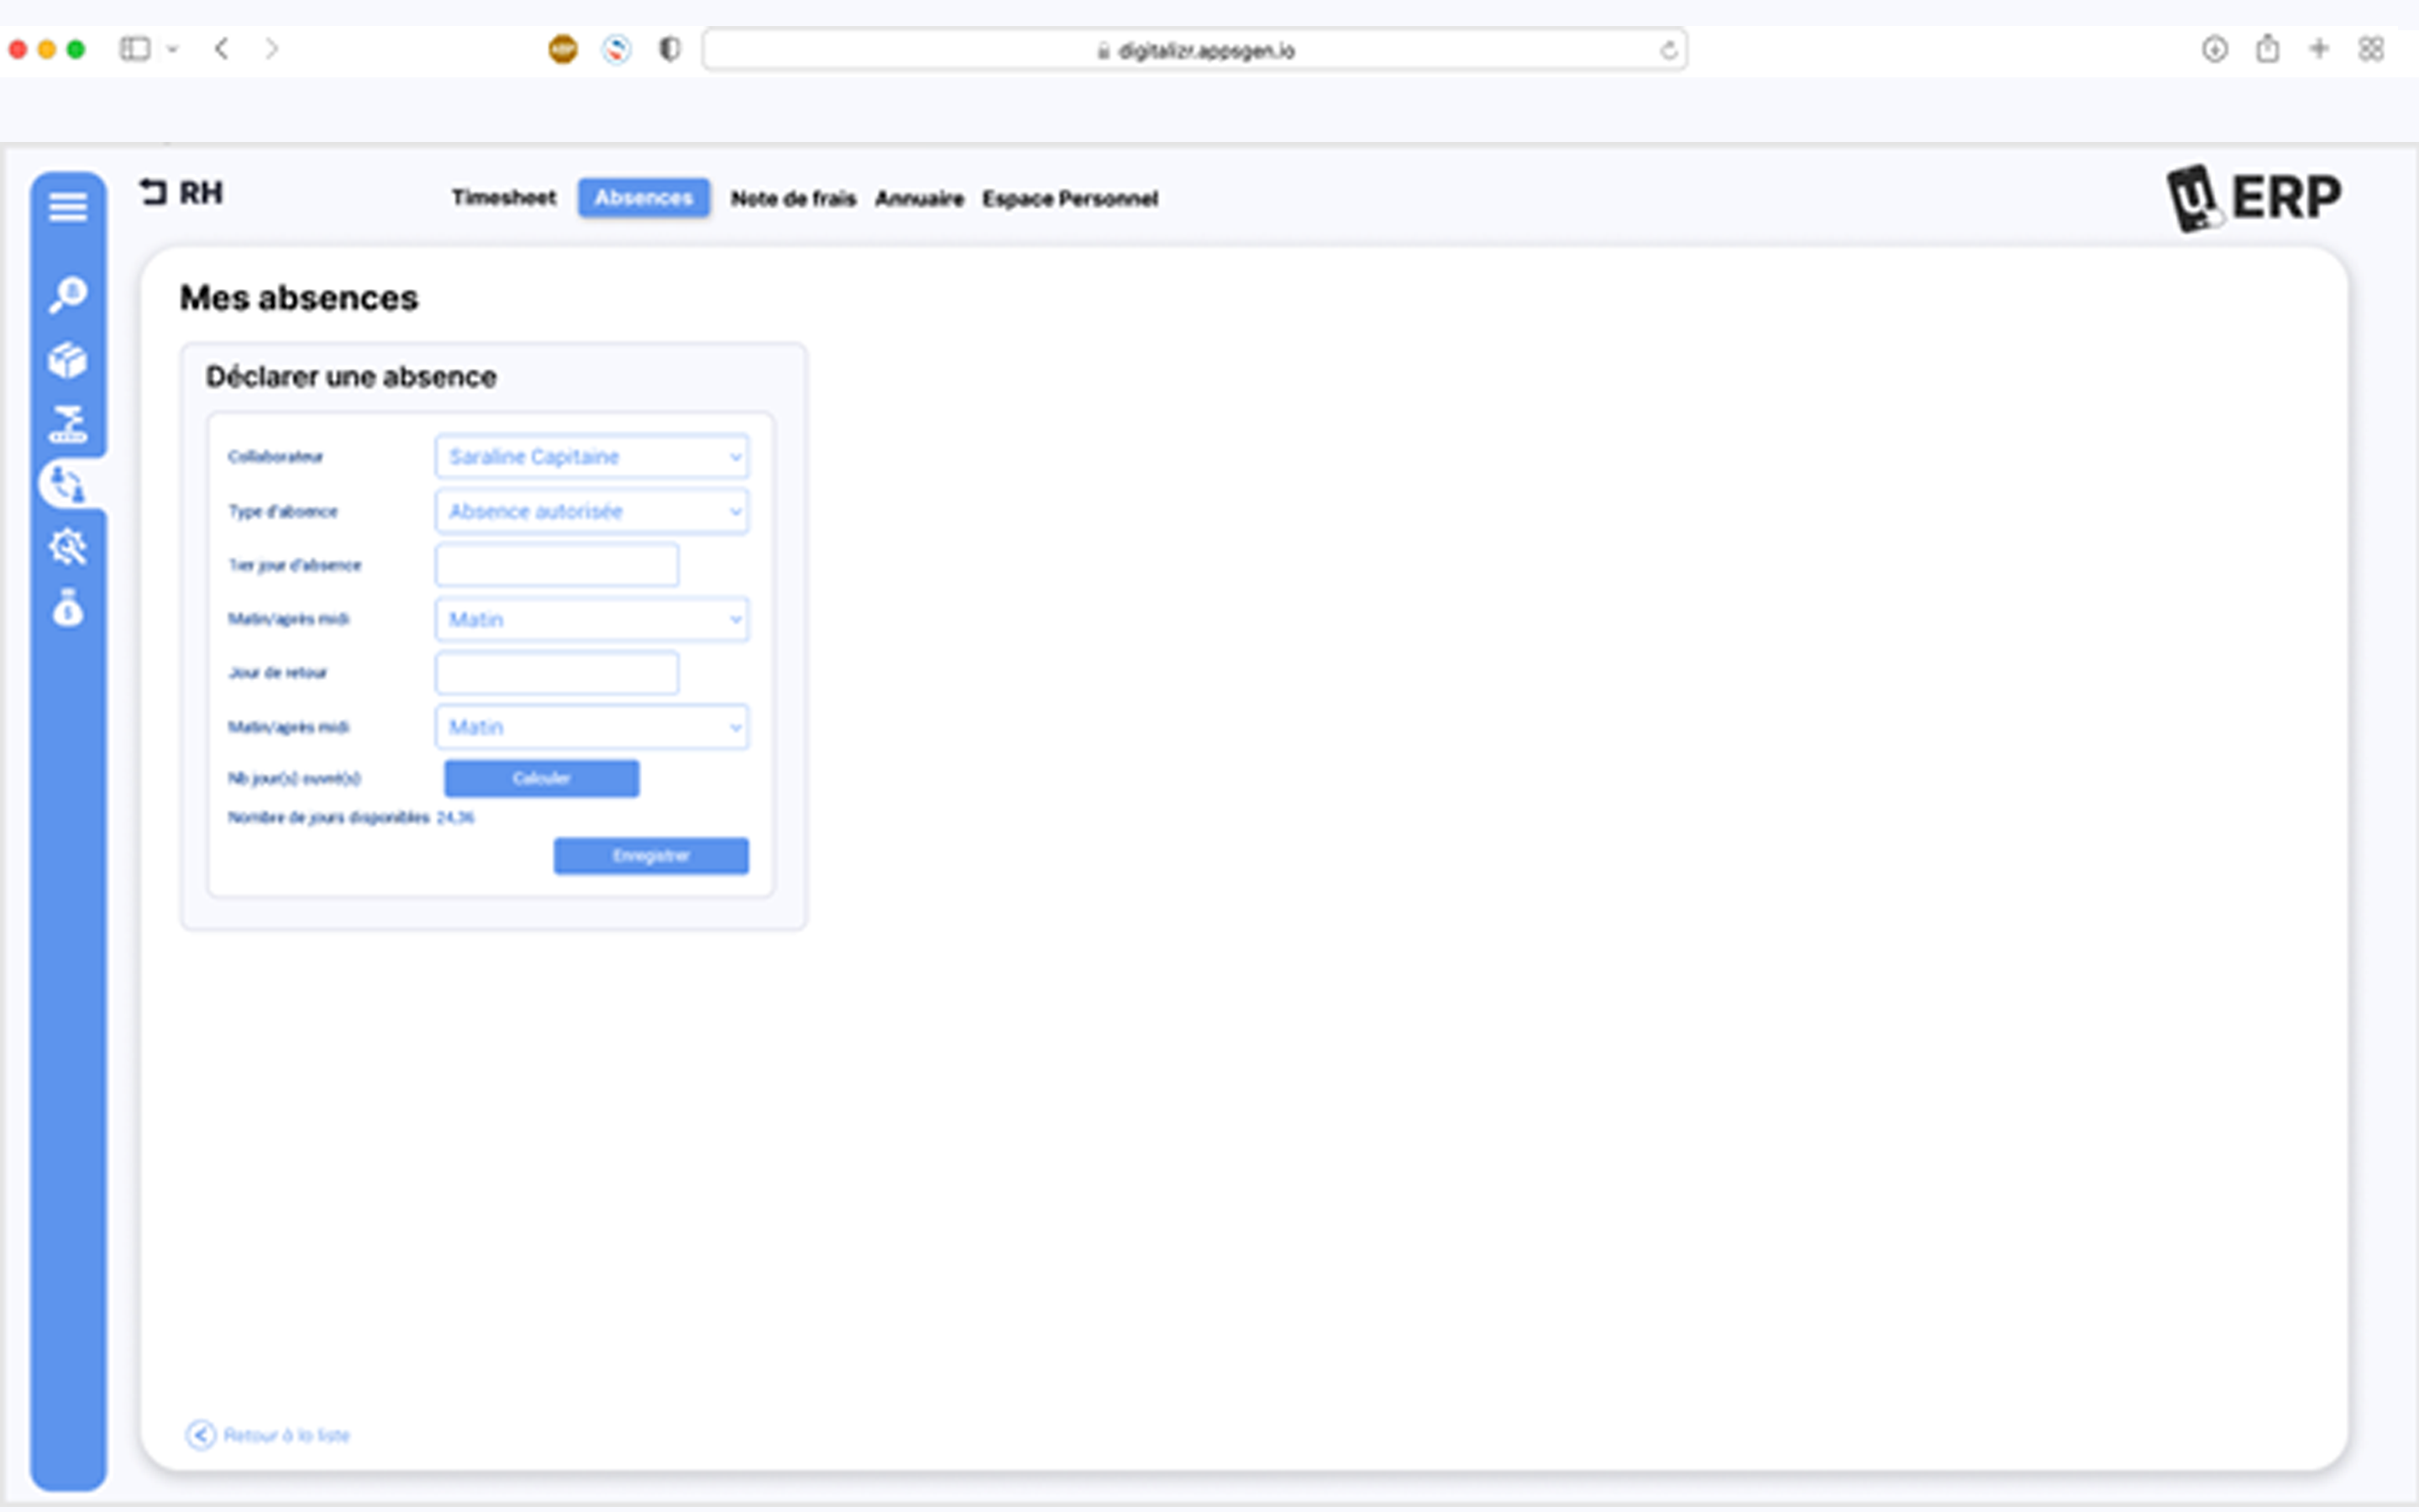
Task: Open the box/package module icon
Action: click(x=68, y=360)
